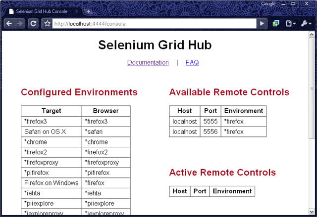Viewport: 317px width, 217px height.
Task: Click the scrollbar down arrow
Action: [312, 212]
